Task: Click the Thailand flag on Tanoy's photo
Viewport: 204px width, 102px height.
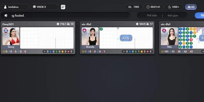Action: click(x=6, y=30)
